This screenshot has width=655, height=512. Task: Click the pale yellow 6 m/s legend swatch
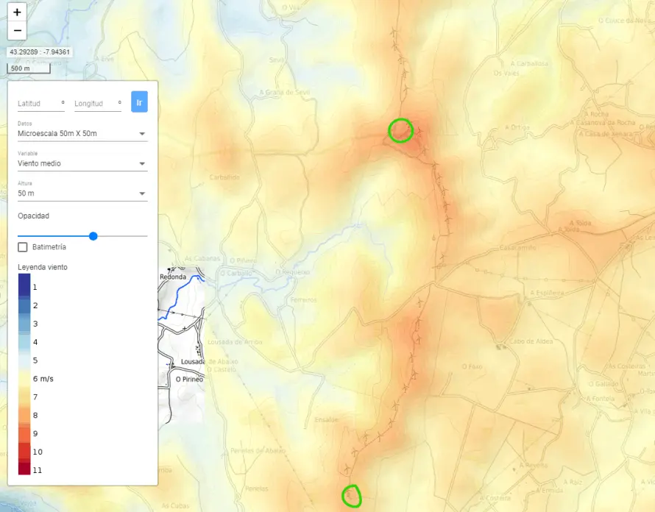24,378
